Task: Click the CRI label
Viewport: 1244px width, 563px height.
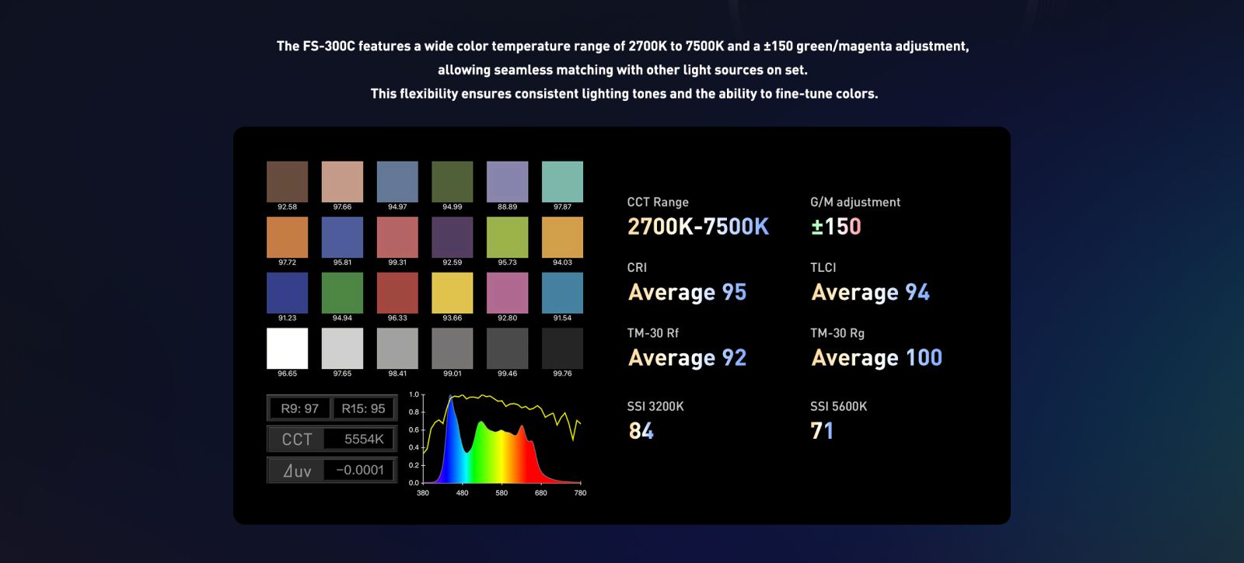Action: [x=637, y=267]
